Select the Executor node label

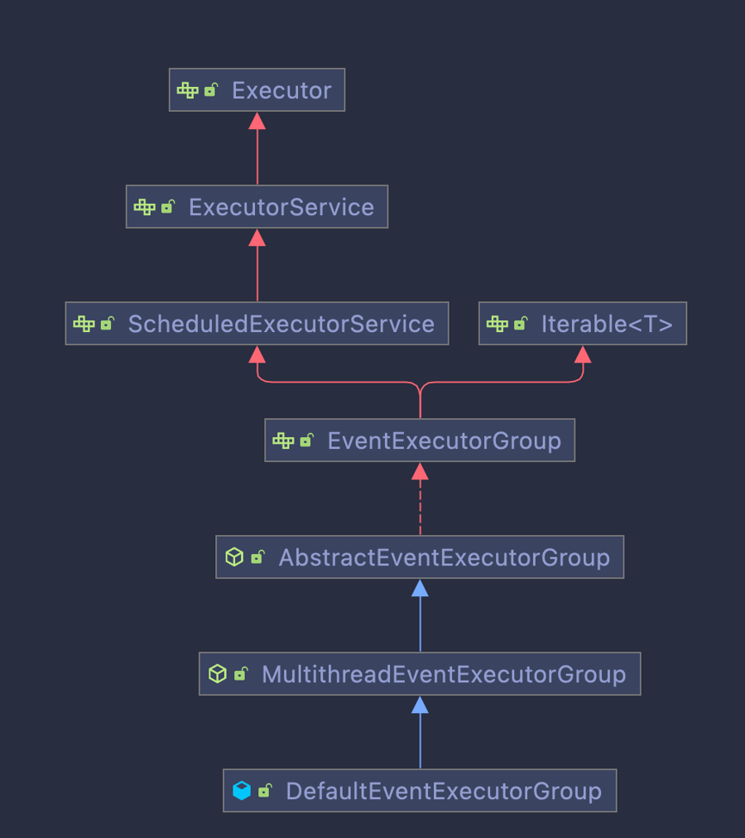pos(281,90)
